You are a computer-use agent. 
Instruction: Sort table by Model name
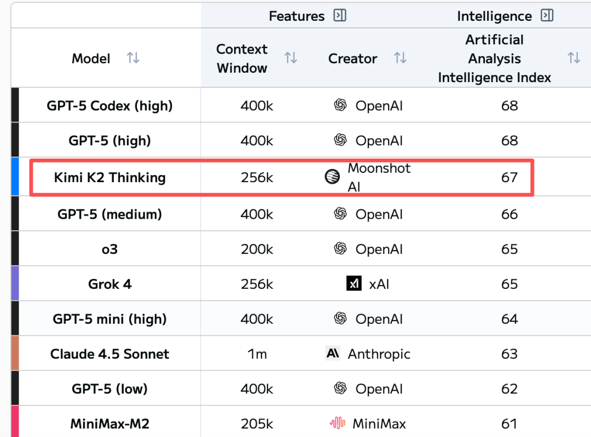pyautogui.click(x=133, y=58)
